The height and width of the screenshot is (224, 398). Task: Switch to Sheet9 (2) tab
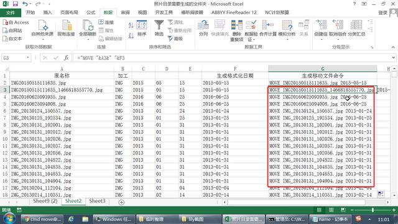tap(45, 201)
